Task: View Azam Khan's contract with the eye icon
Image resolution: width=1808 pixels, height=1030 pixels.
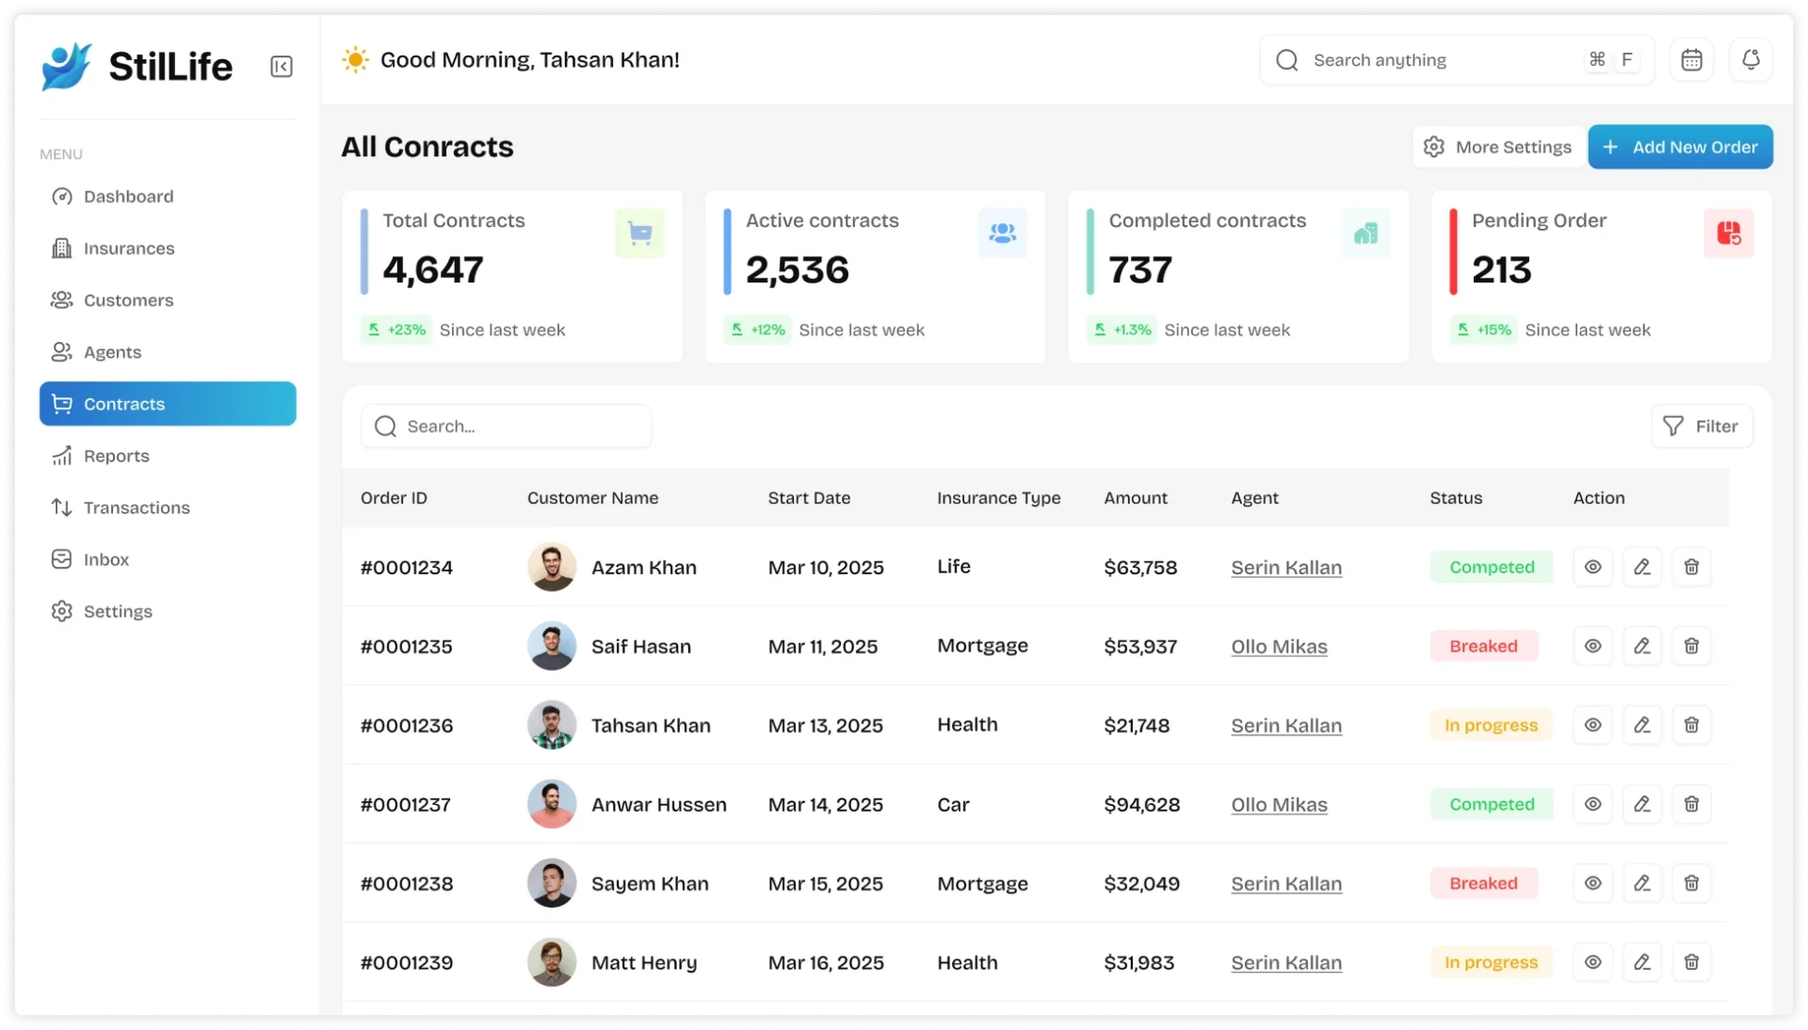Action: click(1592, 567)
